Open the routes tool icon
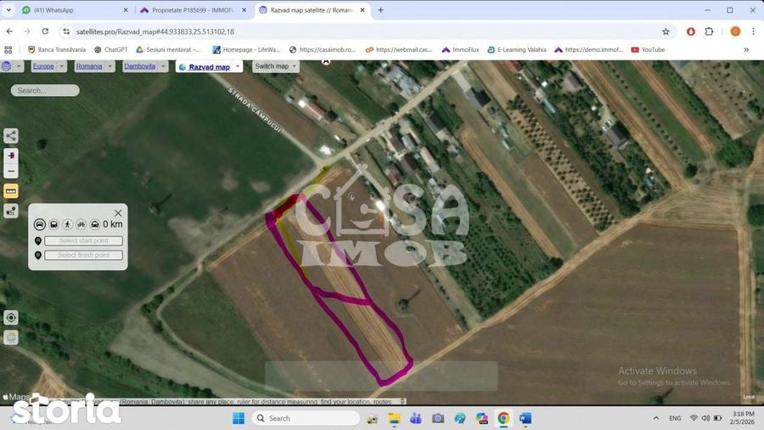Screen dimensions: 764x430 (11, 211)
